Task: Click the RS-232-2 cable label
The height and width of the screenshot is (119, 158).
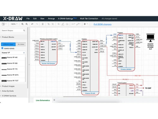Action: point(125,79)
